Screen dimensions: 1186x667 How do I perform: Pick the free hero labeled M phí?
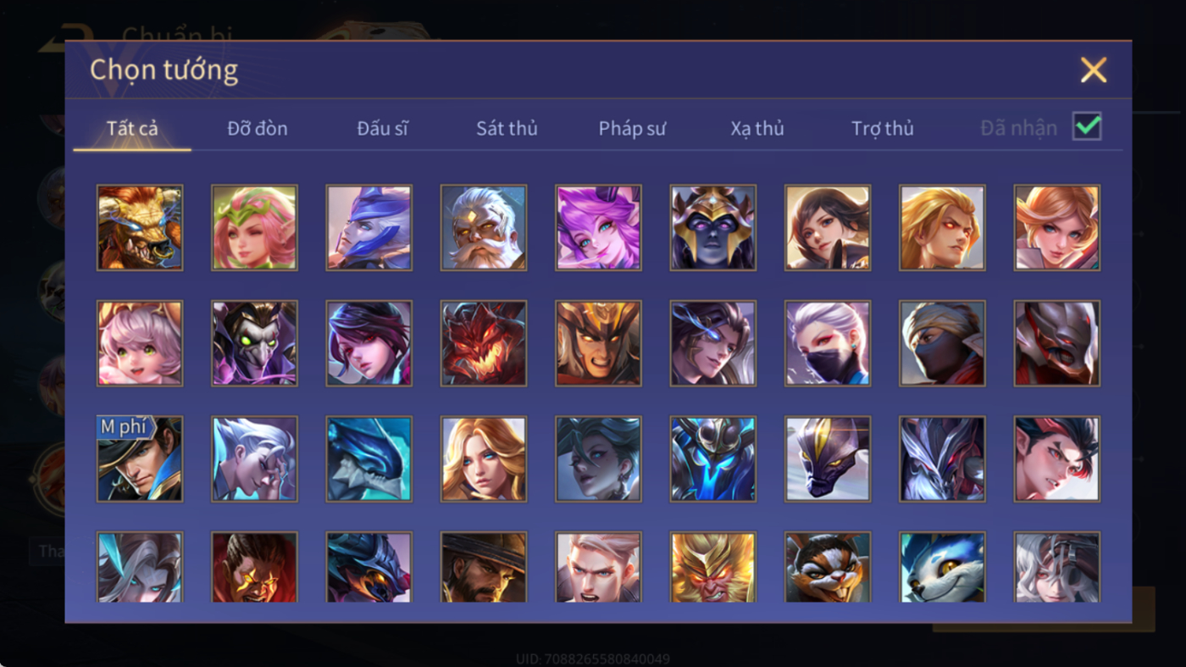pyautogui.click(x=140, y=459)
